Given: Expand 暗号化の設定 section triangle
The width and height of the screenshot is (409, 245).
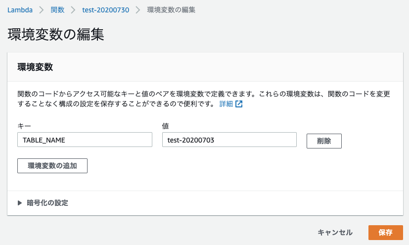Looking at the screenshot, I should point(20,203).
